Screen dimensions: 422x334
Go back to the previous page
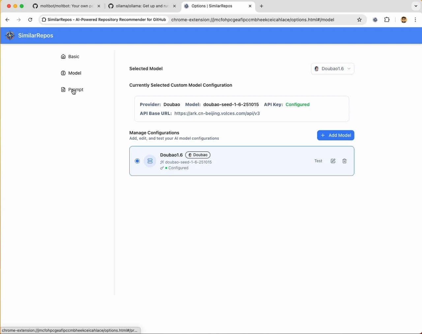pyautogui.click(x=7, y=20)
